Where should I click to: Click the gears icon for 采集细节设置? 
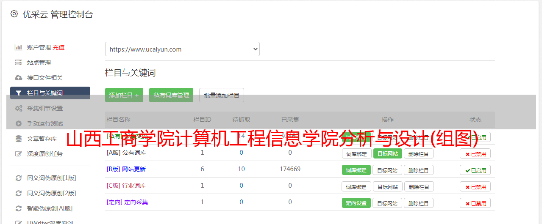click(x=19, y=108)
